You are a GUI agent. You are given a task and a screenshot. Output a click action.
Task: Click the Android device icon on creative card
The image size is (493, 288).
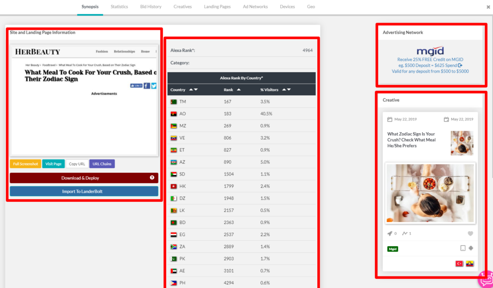pyautogui.click(x=471, y=249)
